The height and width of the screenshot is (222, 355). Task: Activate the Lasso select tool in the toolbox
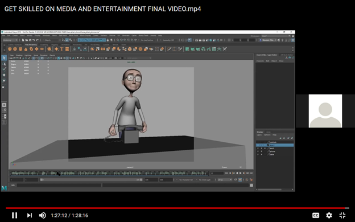coord(4,64)
